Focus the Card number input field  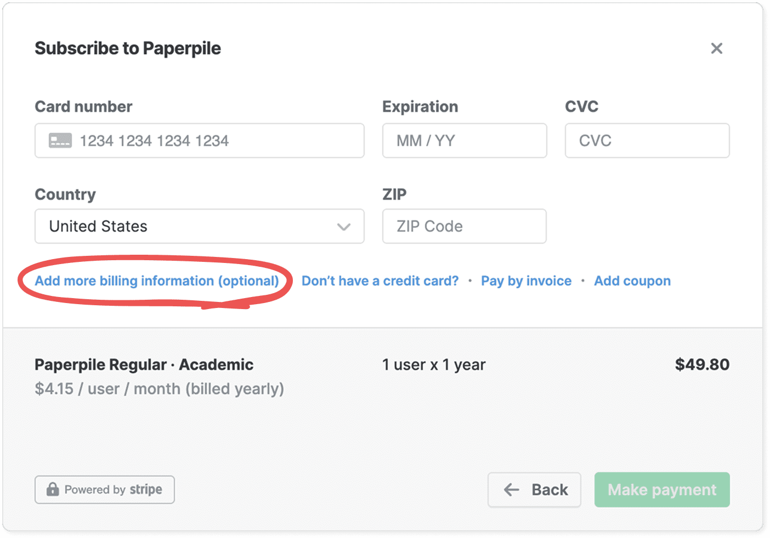click(x=219, y=141)
